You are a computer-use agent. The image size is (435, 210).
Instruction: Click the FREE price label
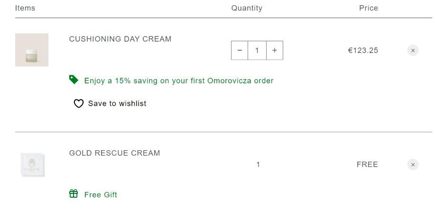point(367,164)
